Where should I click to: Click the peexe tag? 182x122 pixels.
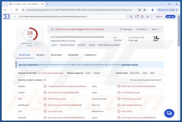pyautogui.click(x=54, y=45)
